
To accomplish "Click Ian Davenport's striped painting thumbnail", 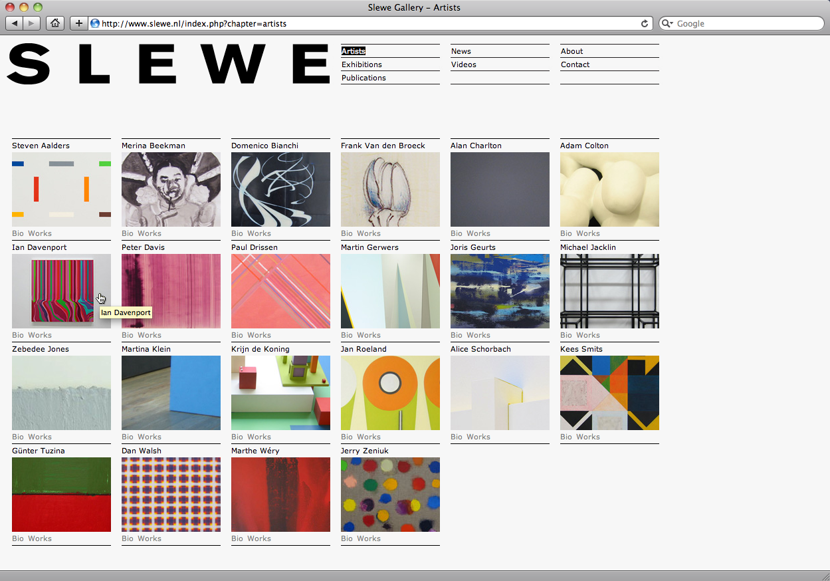I will coord(61,290).
